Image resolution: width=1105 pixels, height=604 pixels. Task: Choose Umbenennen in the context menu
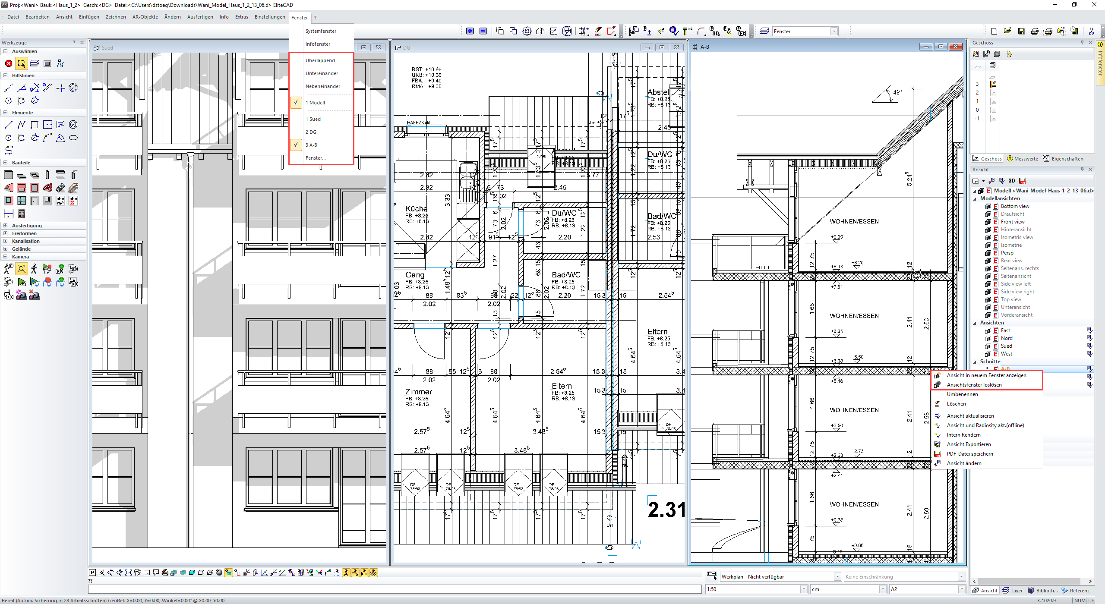962,394
